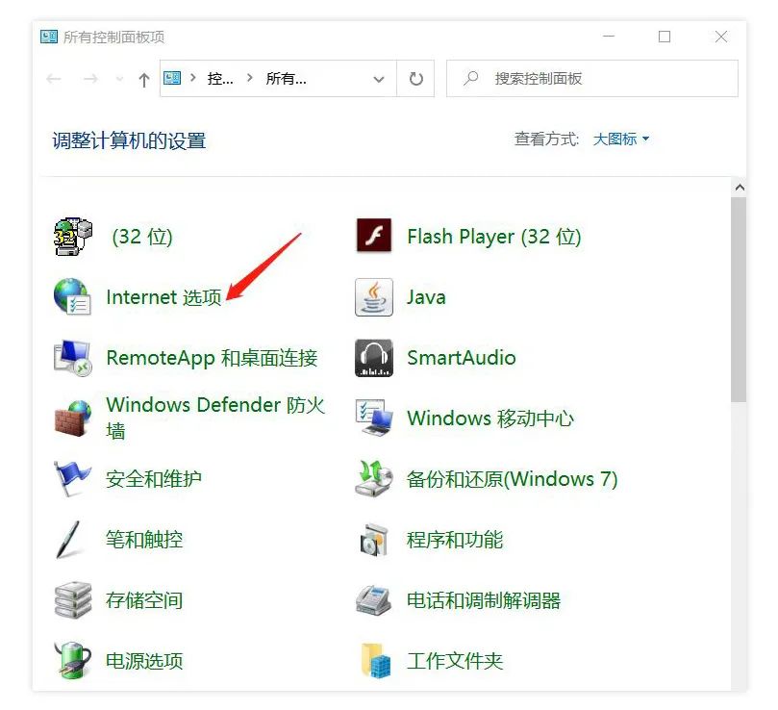778x710 pixels.
Task: Open 笔和触控 link
Action: 144,540
